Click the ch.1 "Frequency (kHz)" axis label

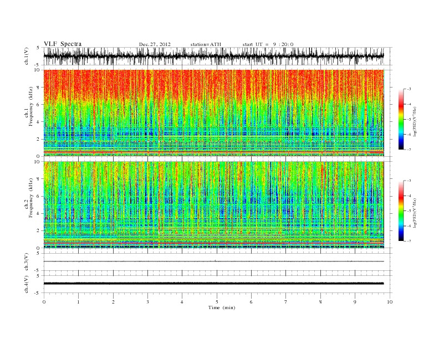31,106
